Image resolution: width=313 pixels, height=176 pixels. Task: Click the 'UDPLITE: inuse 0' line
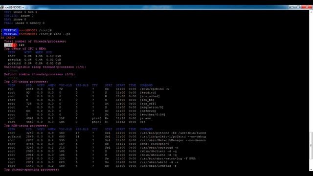[x=19, y=16]
